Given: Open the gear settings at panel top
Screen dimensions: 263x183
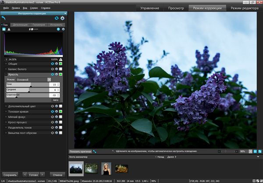Looking at the screenshot, I should pos(62,18).
